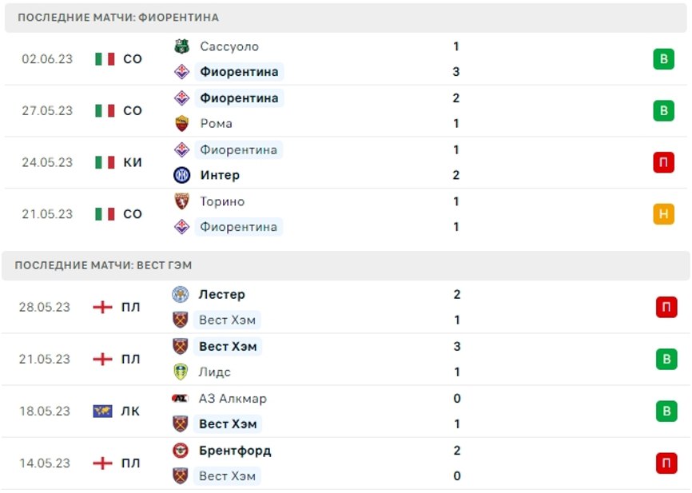The height and width of the screenshot is (493, 692).
Task: Open match row dated 18.05.23
Action: click(x=346, y=411)
